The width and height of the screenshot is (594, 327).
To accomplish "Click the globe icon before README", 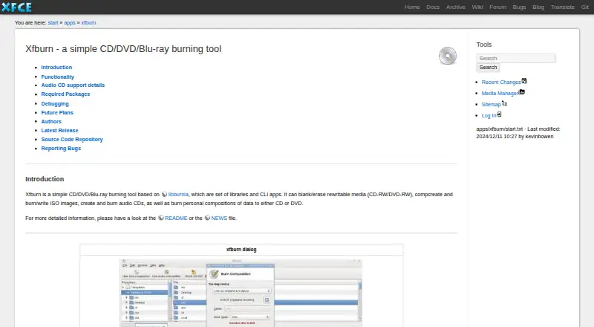I will 161,218.
